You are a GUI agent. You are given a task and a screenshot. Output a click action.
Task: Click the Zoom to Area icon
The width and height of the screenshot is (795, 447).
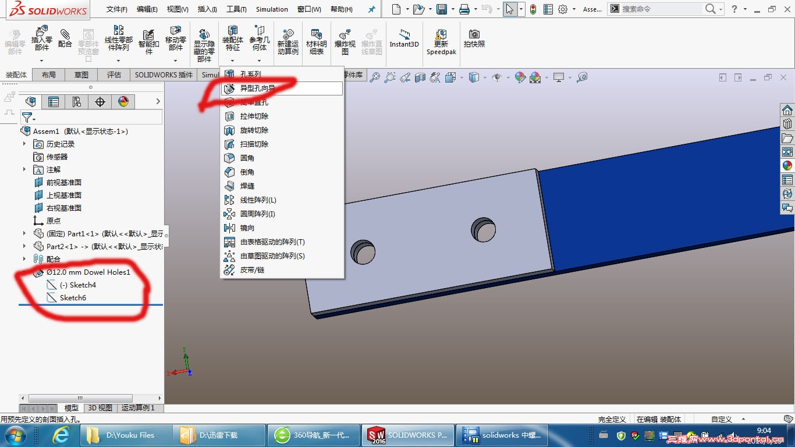390,77
